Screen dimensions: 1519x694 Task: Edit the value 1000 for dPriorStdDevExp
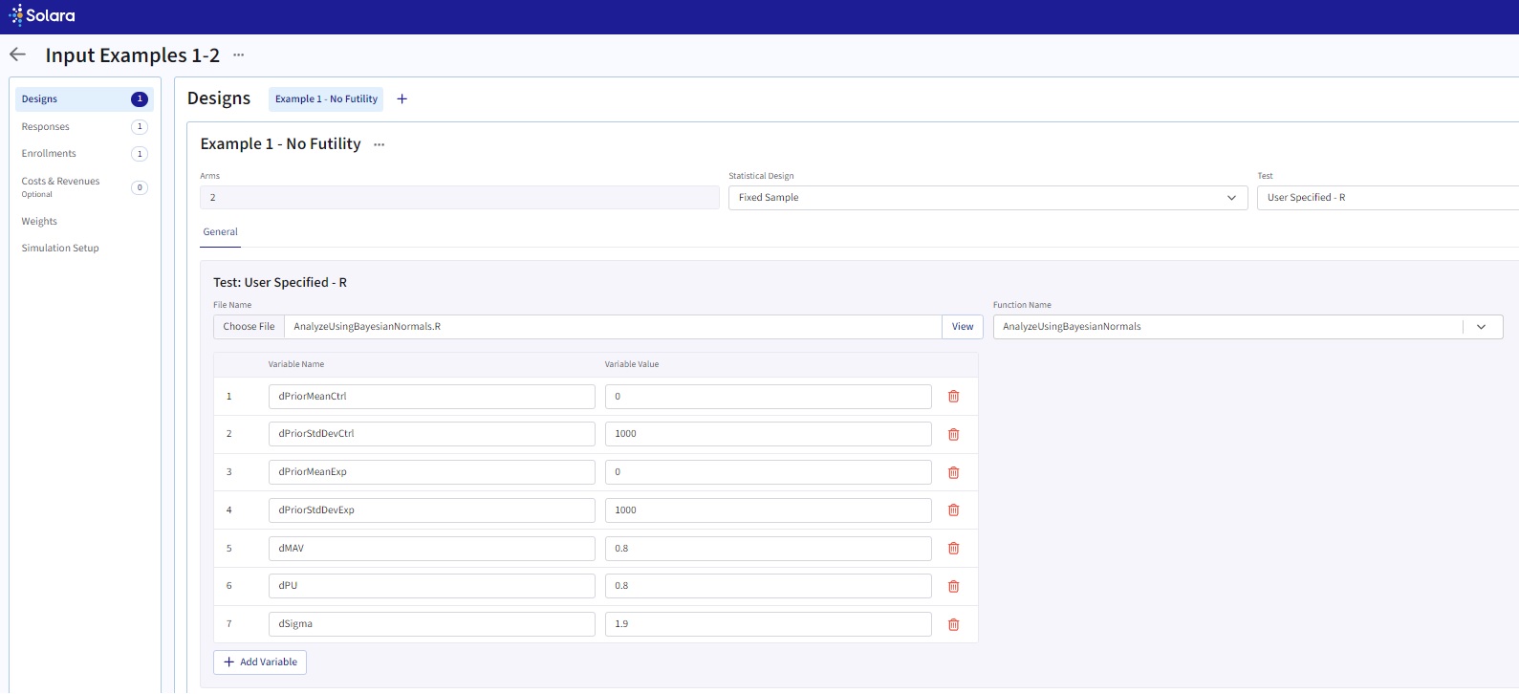[x=769, y=510]
